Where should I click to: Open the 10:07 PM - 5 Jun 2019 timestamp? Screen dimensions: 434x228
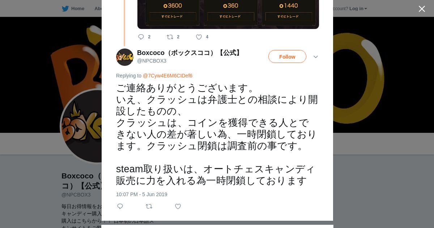(142, 194)
